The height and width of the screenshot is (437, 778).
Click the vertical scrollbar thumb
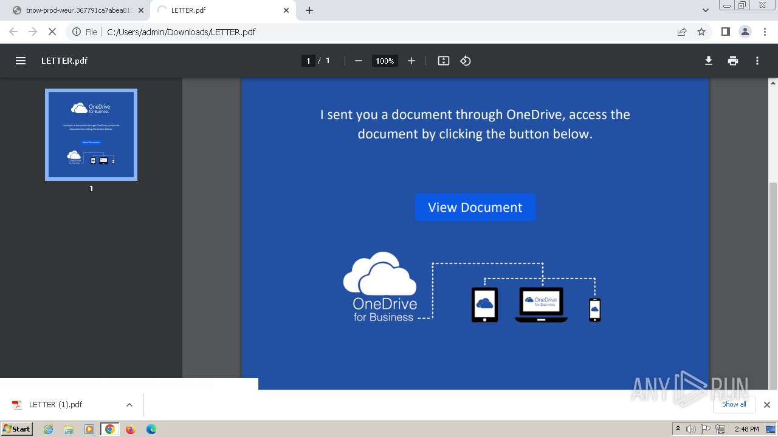click(x=773, y=285)
